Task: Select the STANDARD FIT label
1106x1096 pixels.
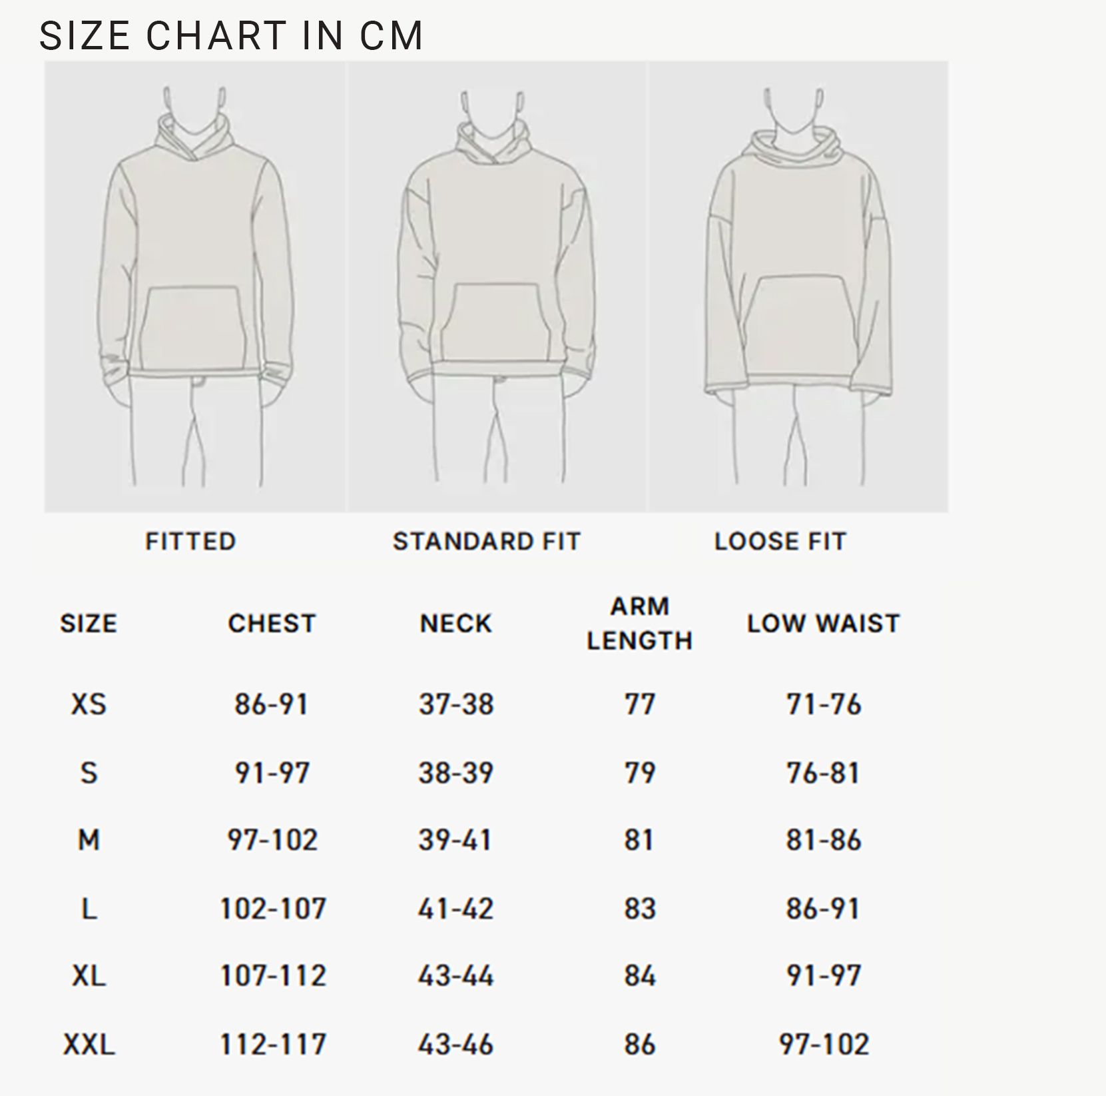Action: pos(487,541)
